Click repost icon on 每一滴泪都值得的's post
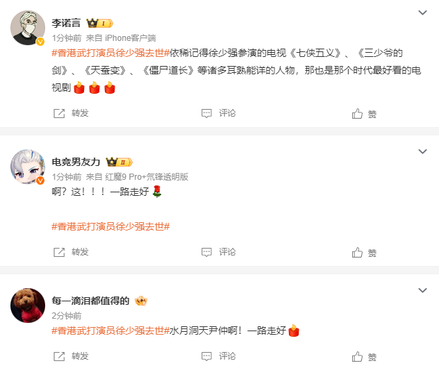The height and width of the screenshot is (368, 439). [59, 356]
